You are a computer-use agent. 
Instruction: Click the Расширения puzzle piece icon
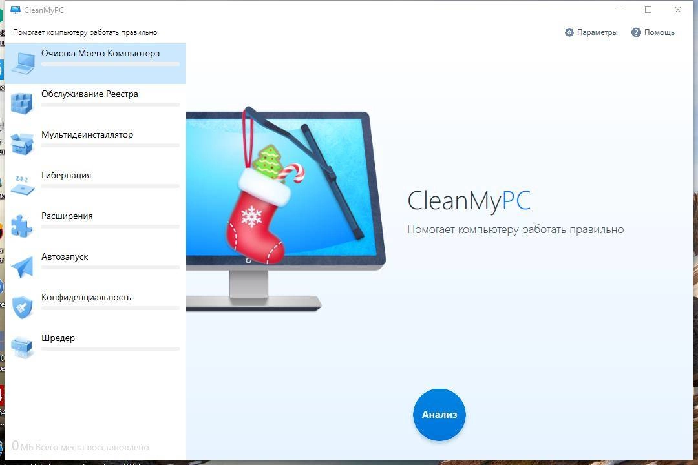click(x=22, y=225)
